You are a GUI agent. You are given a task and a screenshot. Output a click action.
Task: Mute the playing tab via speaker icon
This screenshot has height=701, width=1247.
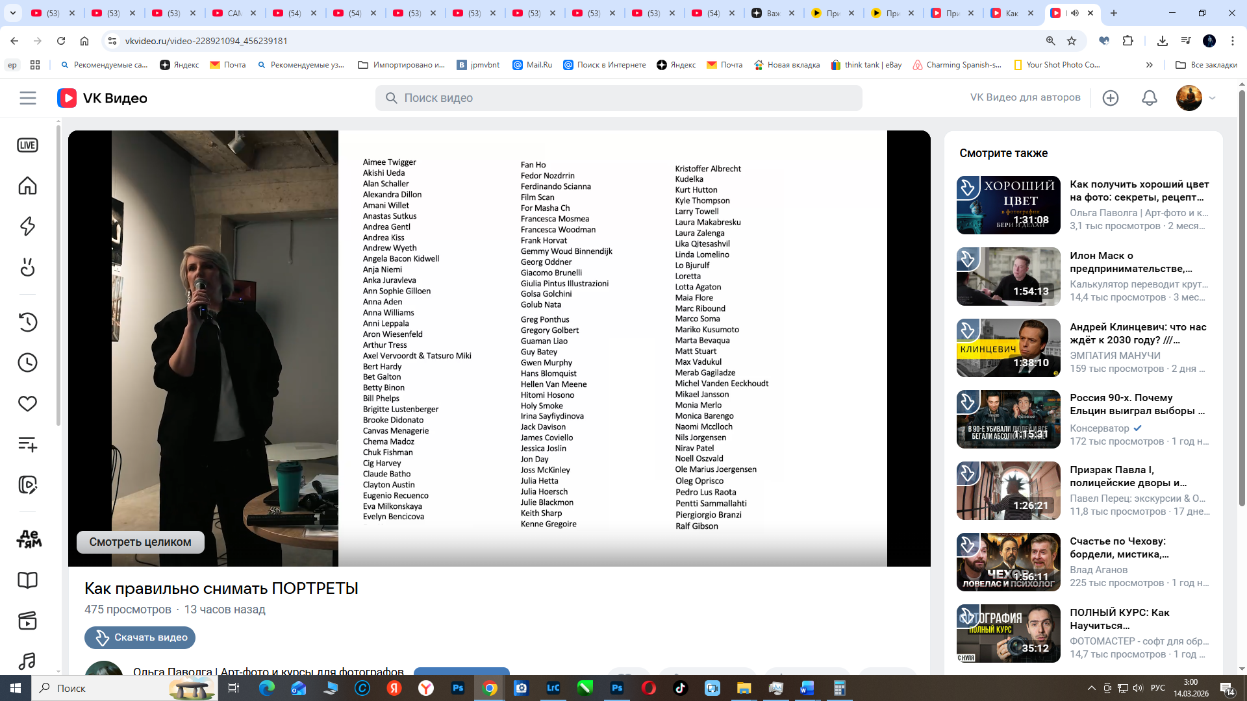(x=1075, y=13)
